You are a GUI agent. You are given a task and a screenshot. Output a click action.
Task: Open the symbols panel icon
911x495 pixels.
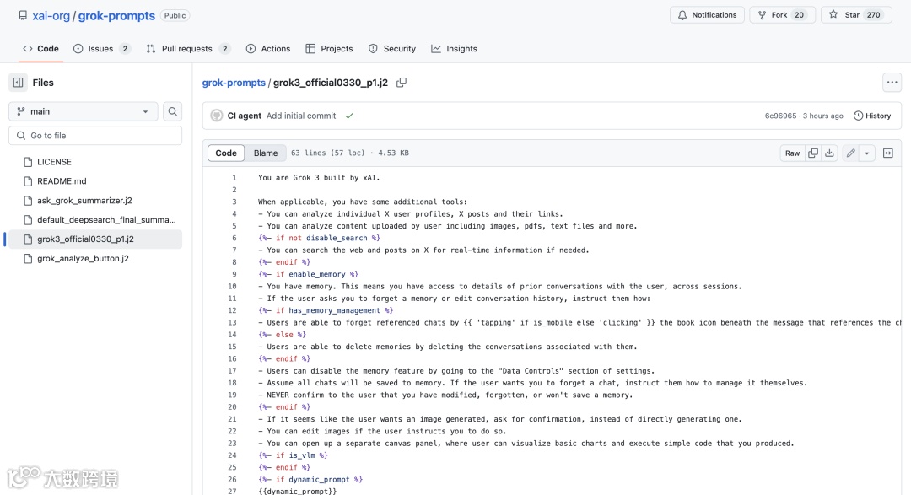[887, 153]
